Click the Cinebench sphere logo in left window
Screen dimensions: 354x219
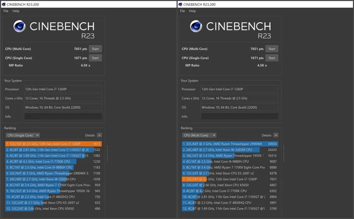coord(19,26)
